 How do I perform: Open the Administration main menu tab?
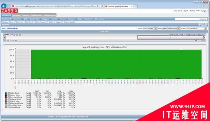click(x=50, y=15)
